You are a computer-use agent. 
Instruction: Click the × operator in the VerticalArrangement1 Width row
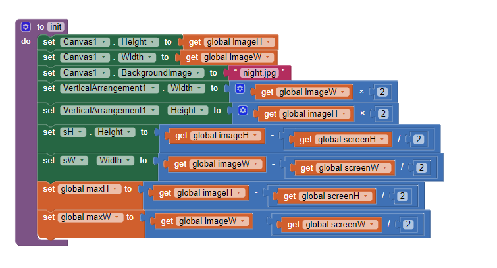click(x=361, y=92)
